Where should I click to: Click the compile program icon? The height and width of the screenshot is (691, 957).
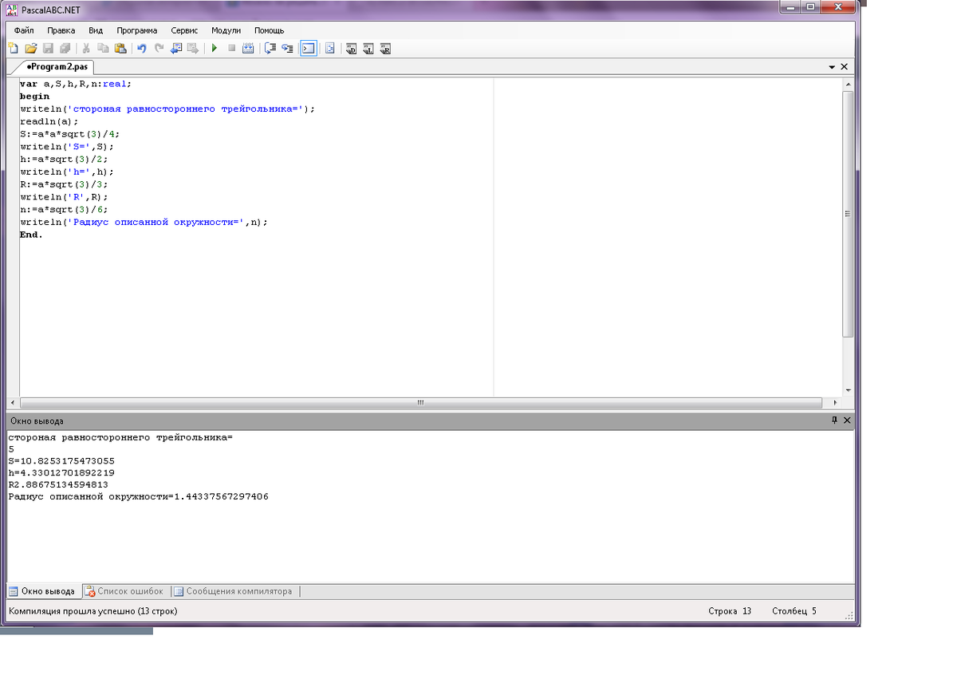[248, 49]
